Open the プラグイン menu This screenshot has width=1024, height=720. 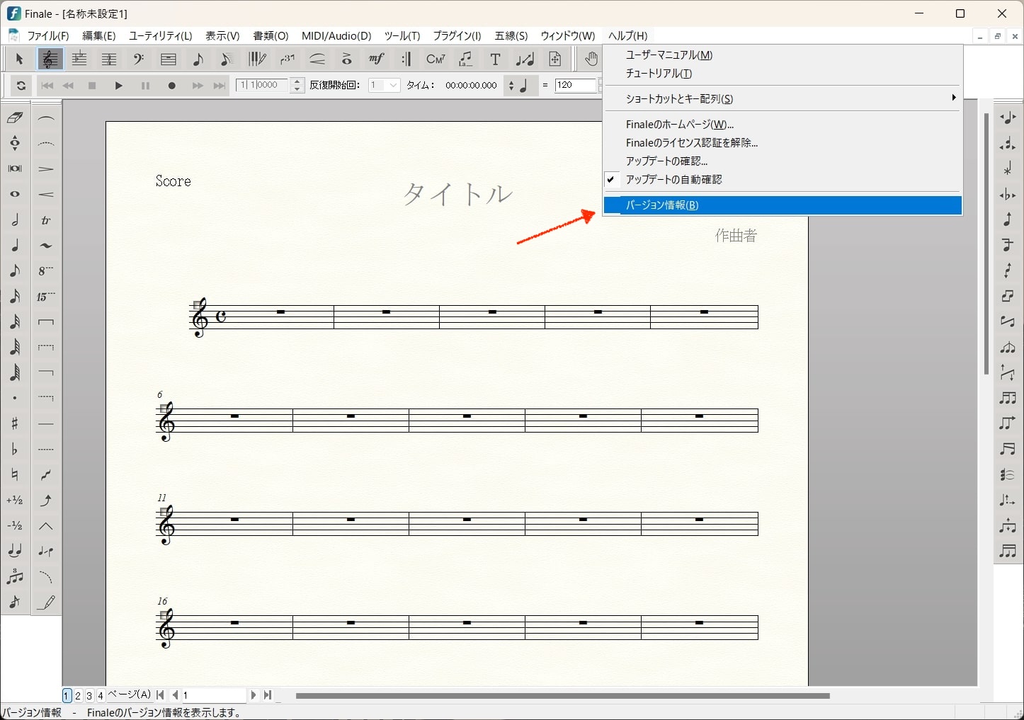pos(457,36)
